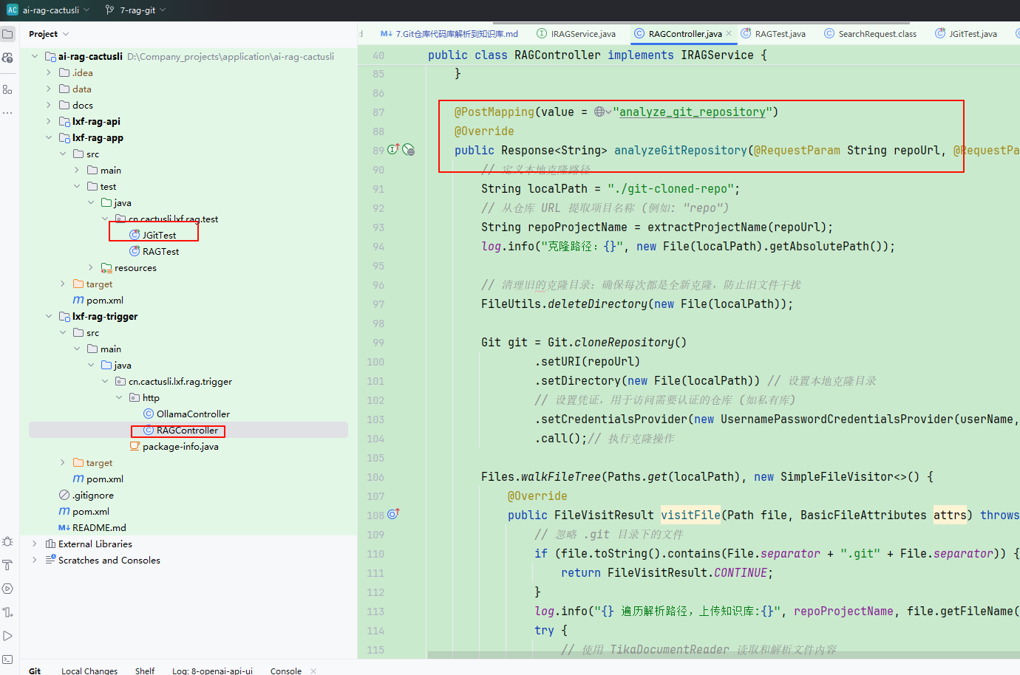Collapse the lxf-rag-app module

pos(49,137)
